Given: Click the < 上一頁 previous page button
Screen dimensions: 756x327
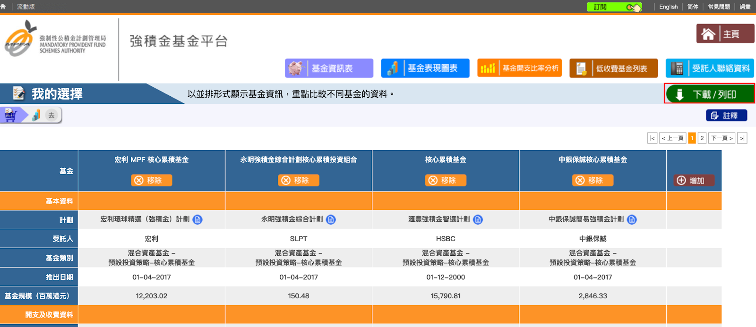Looking at the screenshot, I should [673, 138].
